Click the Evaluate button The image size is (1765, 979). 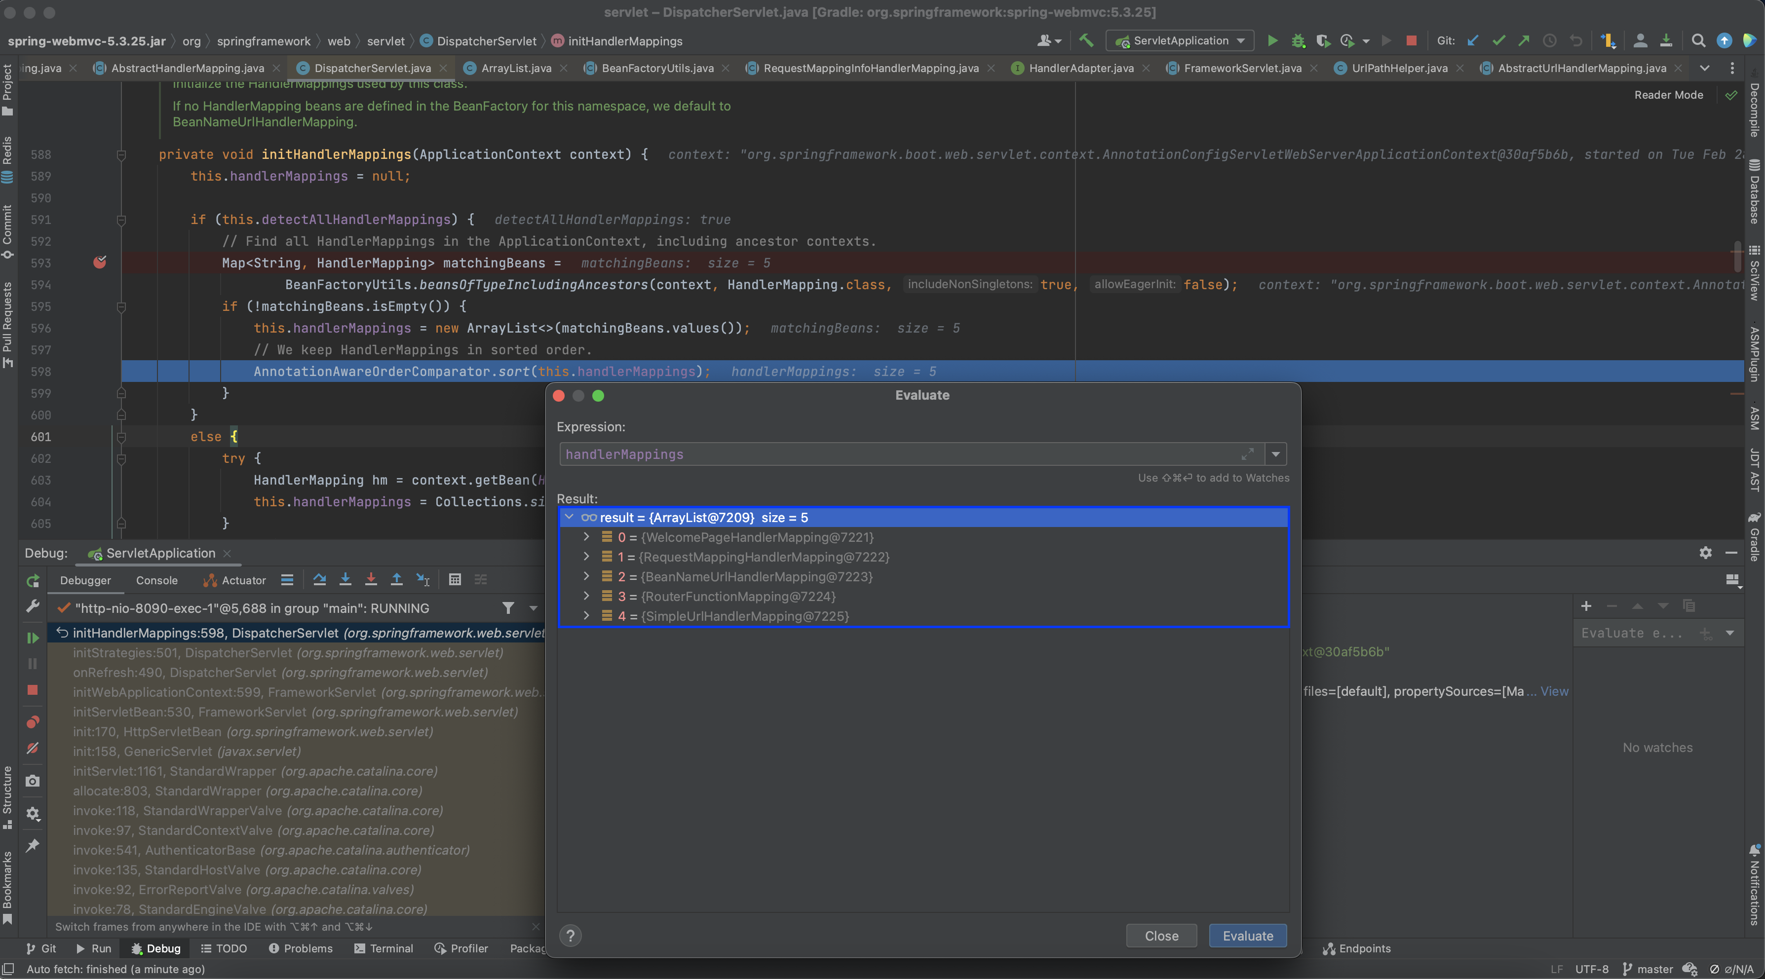1247,936
